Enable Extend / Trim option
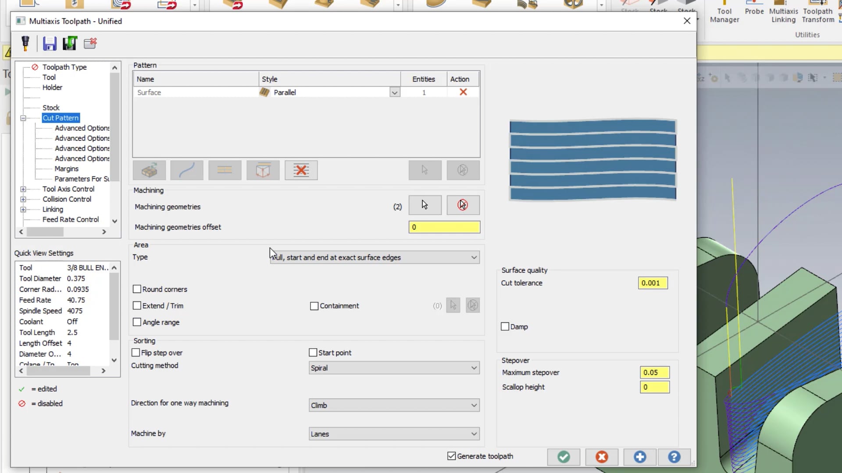842x473 pixels. 136,306
